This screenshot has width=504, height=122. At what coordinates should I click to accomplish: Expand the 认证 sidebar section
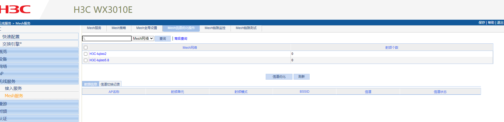click(x=39, y=119)
